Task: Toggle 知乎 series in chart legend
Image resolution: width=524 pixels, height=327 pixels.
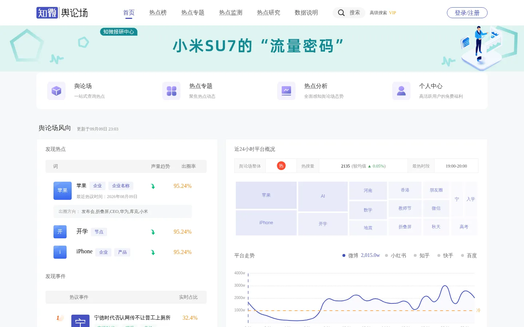Action: click(x=422, y=255)
